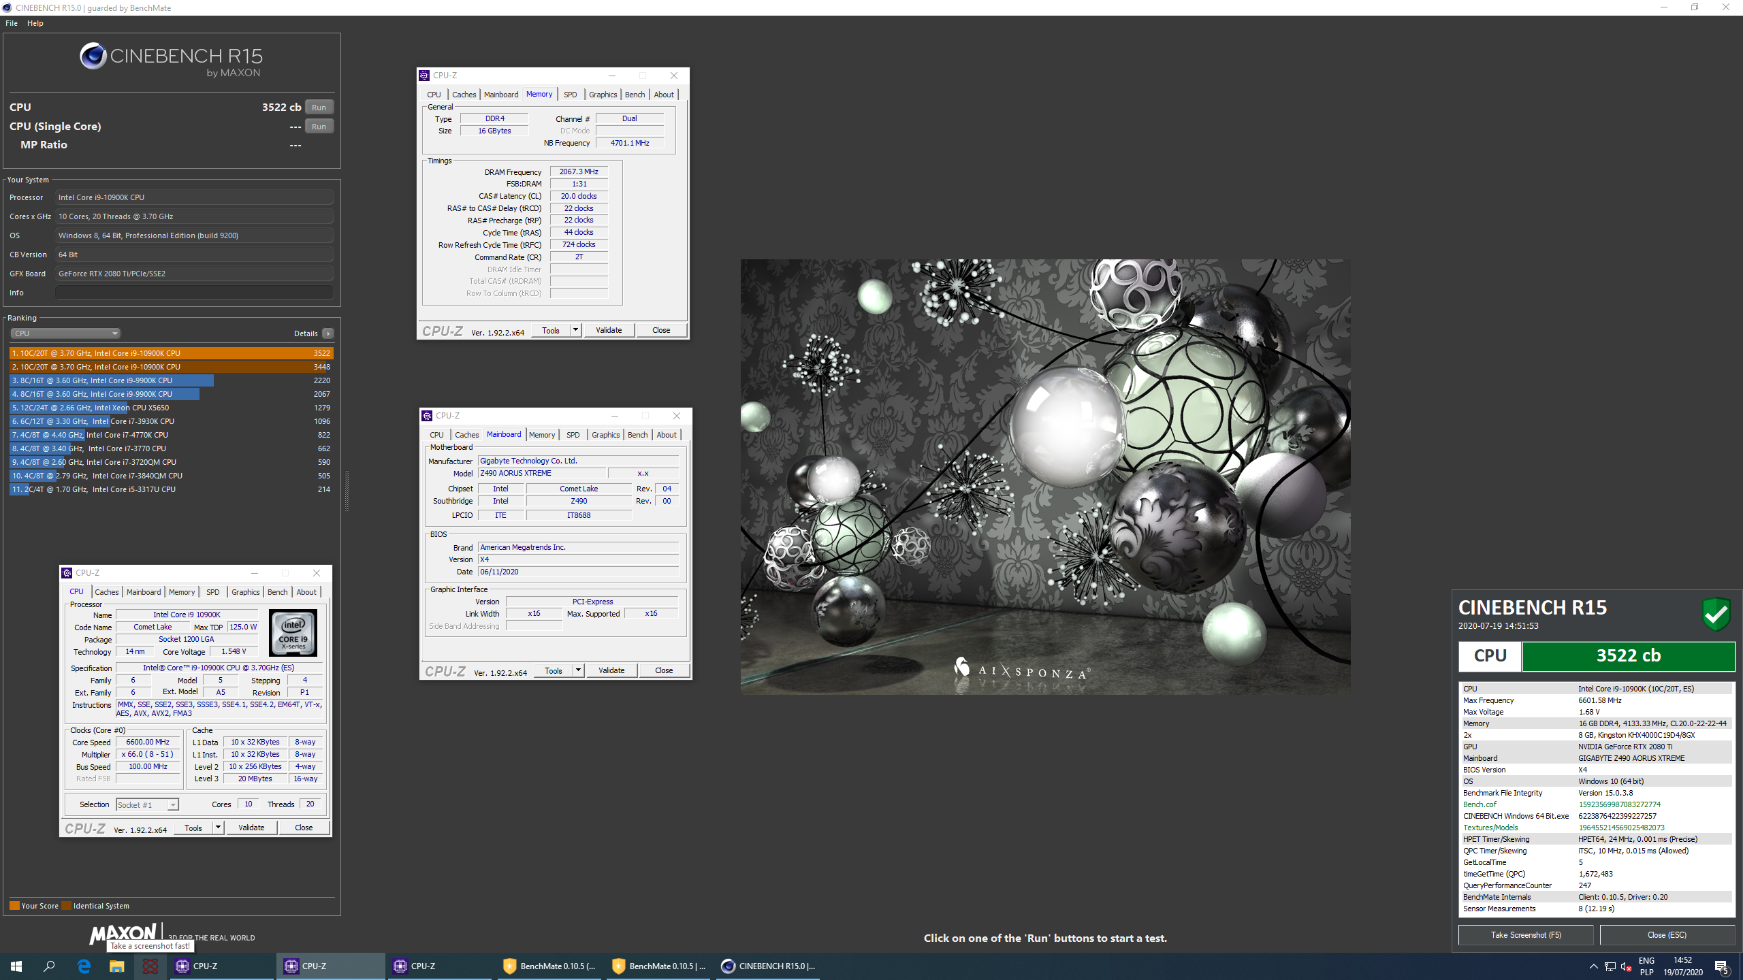Click Validate in Memory CPU-Z window
Image resolution: width=1743 pixels, height=980 pixels.
609,330
